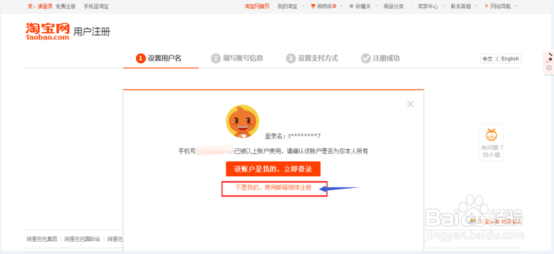Click 不是我的,使用邮箱继续注册 link
This screenshot has height=254, width=554.
click(273, 188)
